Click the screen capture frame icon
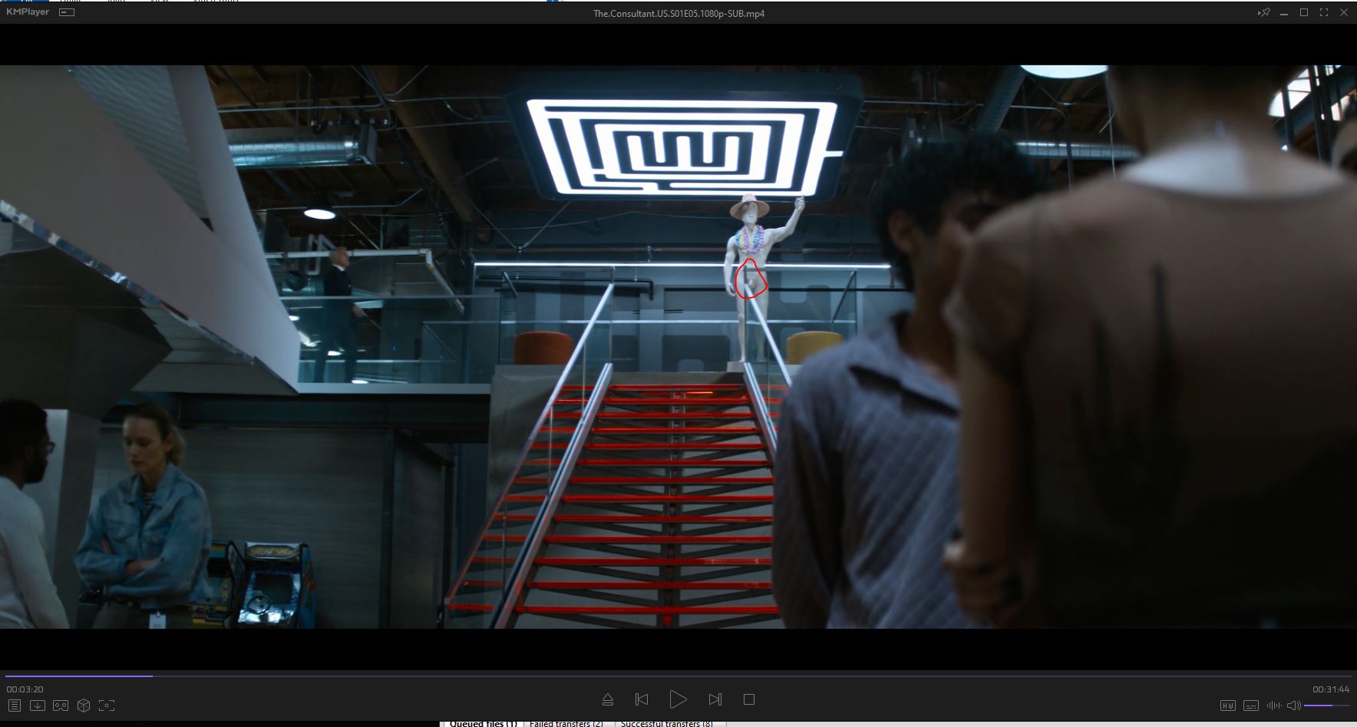 pyautogui.click(x=107, y=706)
